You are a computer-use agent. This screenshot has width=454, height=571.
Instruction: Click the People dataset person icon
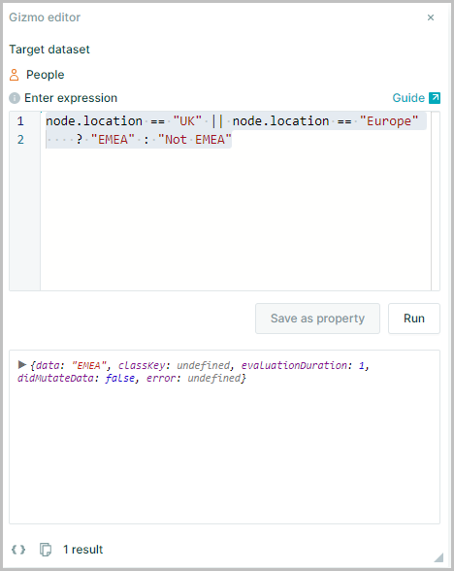point(14,75)
